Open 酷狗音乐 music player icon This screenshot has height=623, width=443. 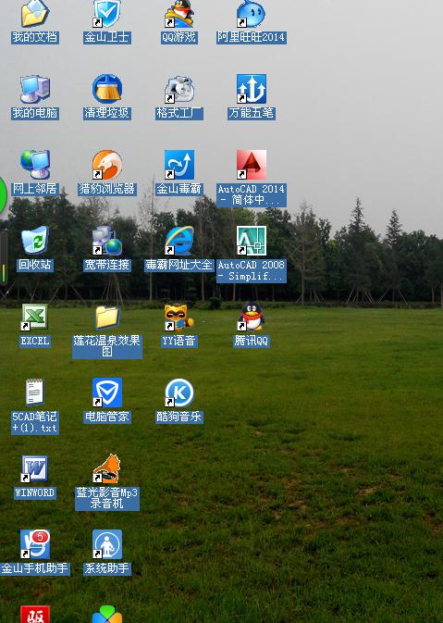pos(179,392)
